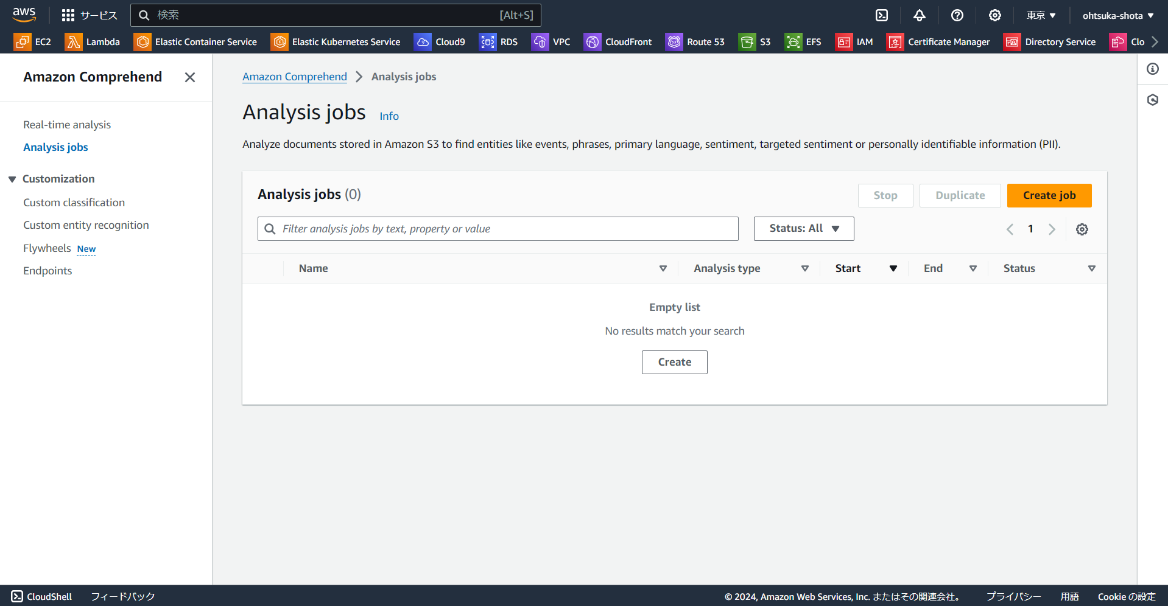Open Directory Service shortcut
This screenshot has height=606, width=1168.
(1050, 42)
